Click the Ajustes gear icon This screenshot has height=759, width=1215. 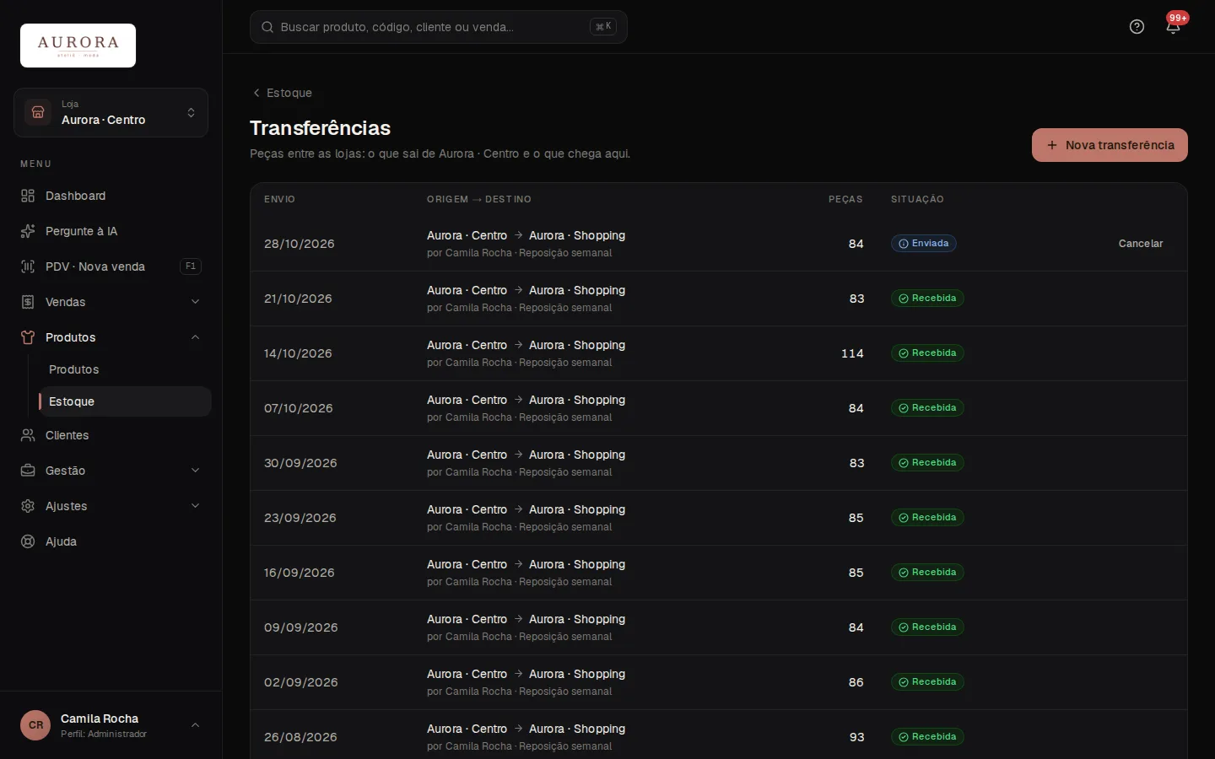28,506
